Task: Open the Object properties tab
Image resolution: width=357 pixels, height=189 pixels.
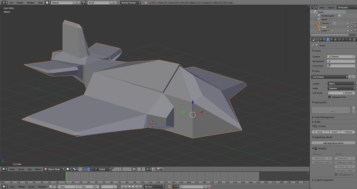Action: [x=335, y=39]
